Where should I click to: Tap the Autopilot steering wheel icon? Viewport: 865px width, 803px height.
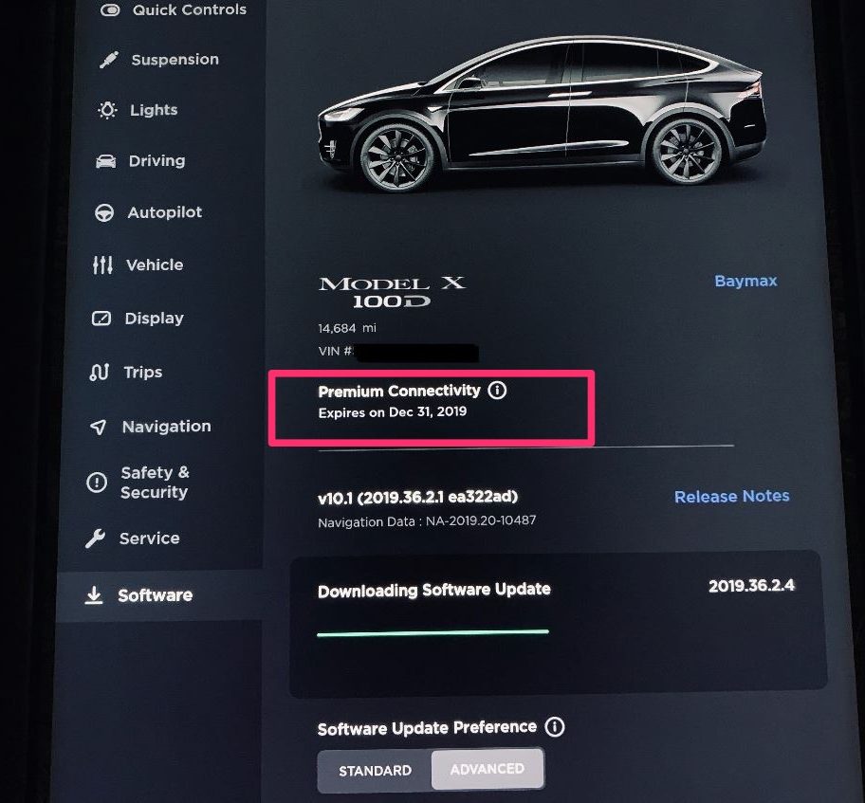point(104,213)
